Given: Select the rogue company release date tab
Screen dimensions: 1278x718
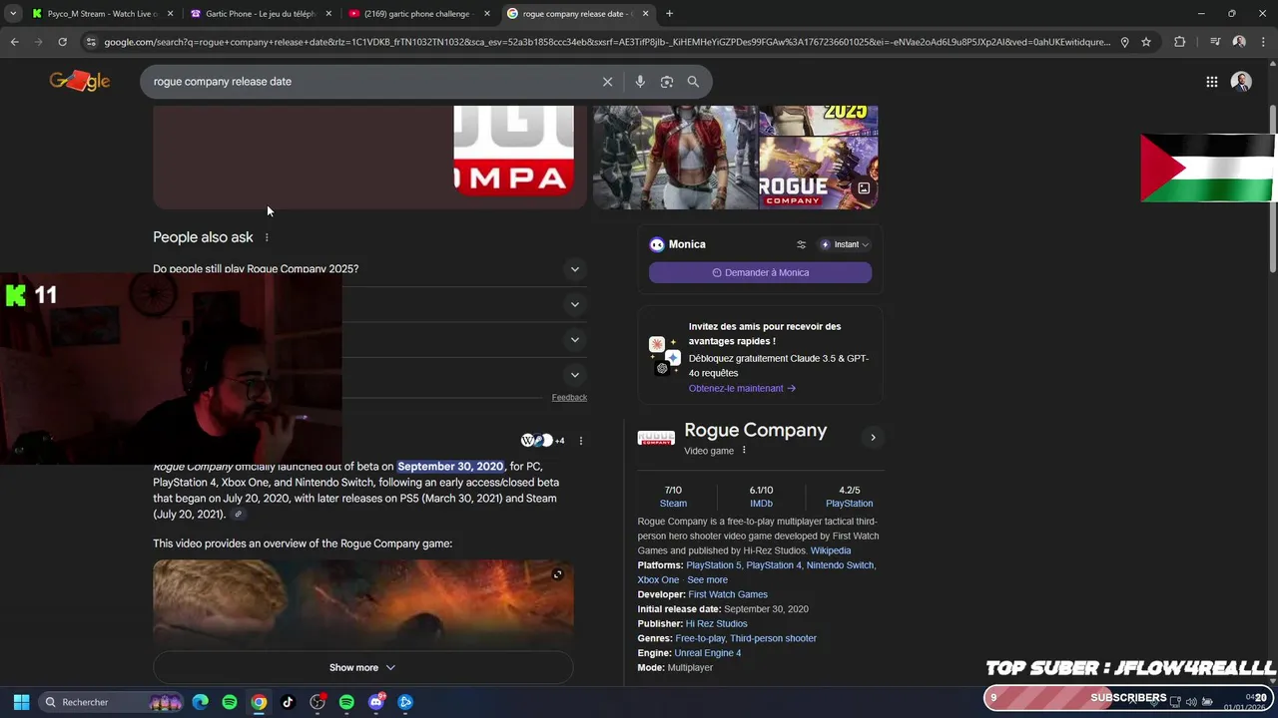Looking at the screenshot, I should 577,14.
